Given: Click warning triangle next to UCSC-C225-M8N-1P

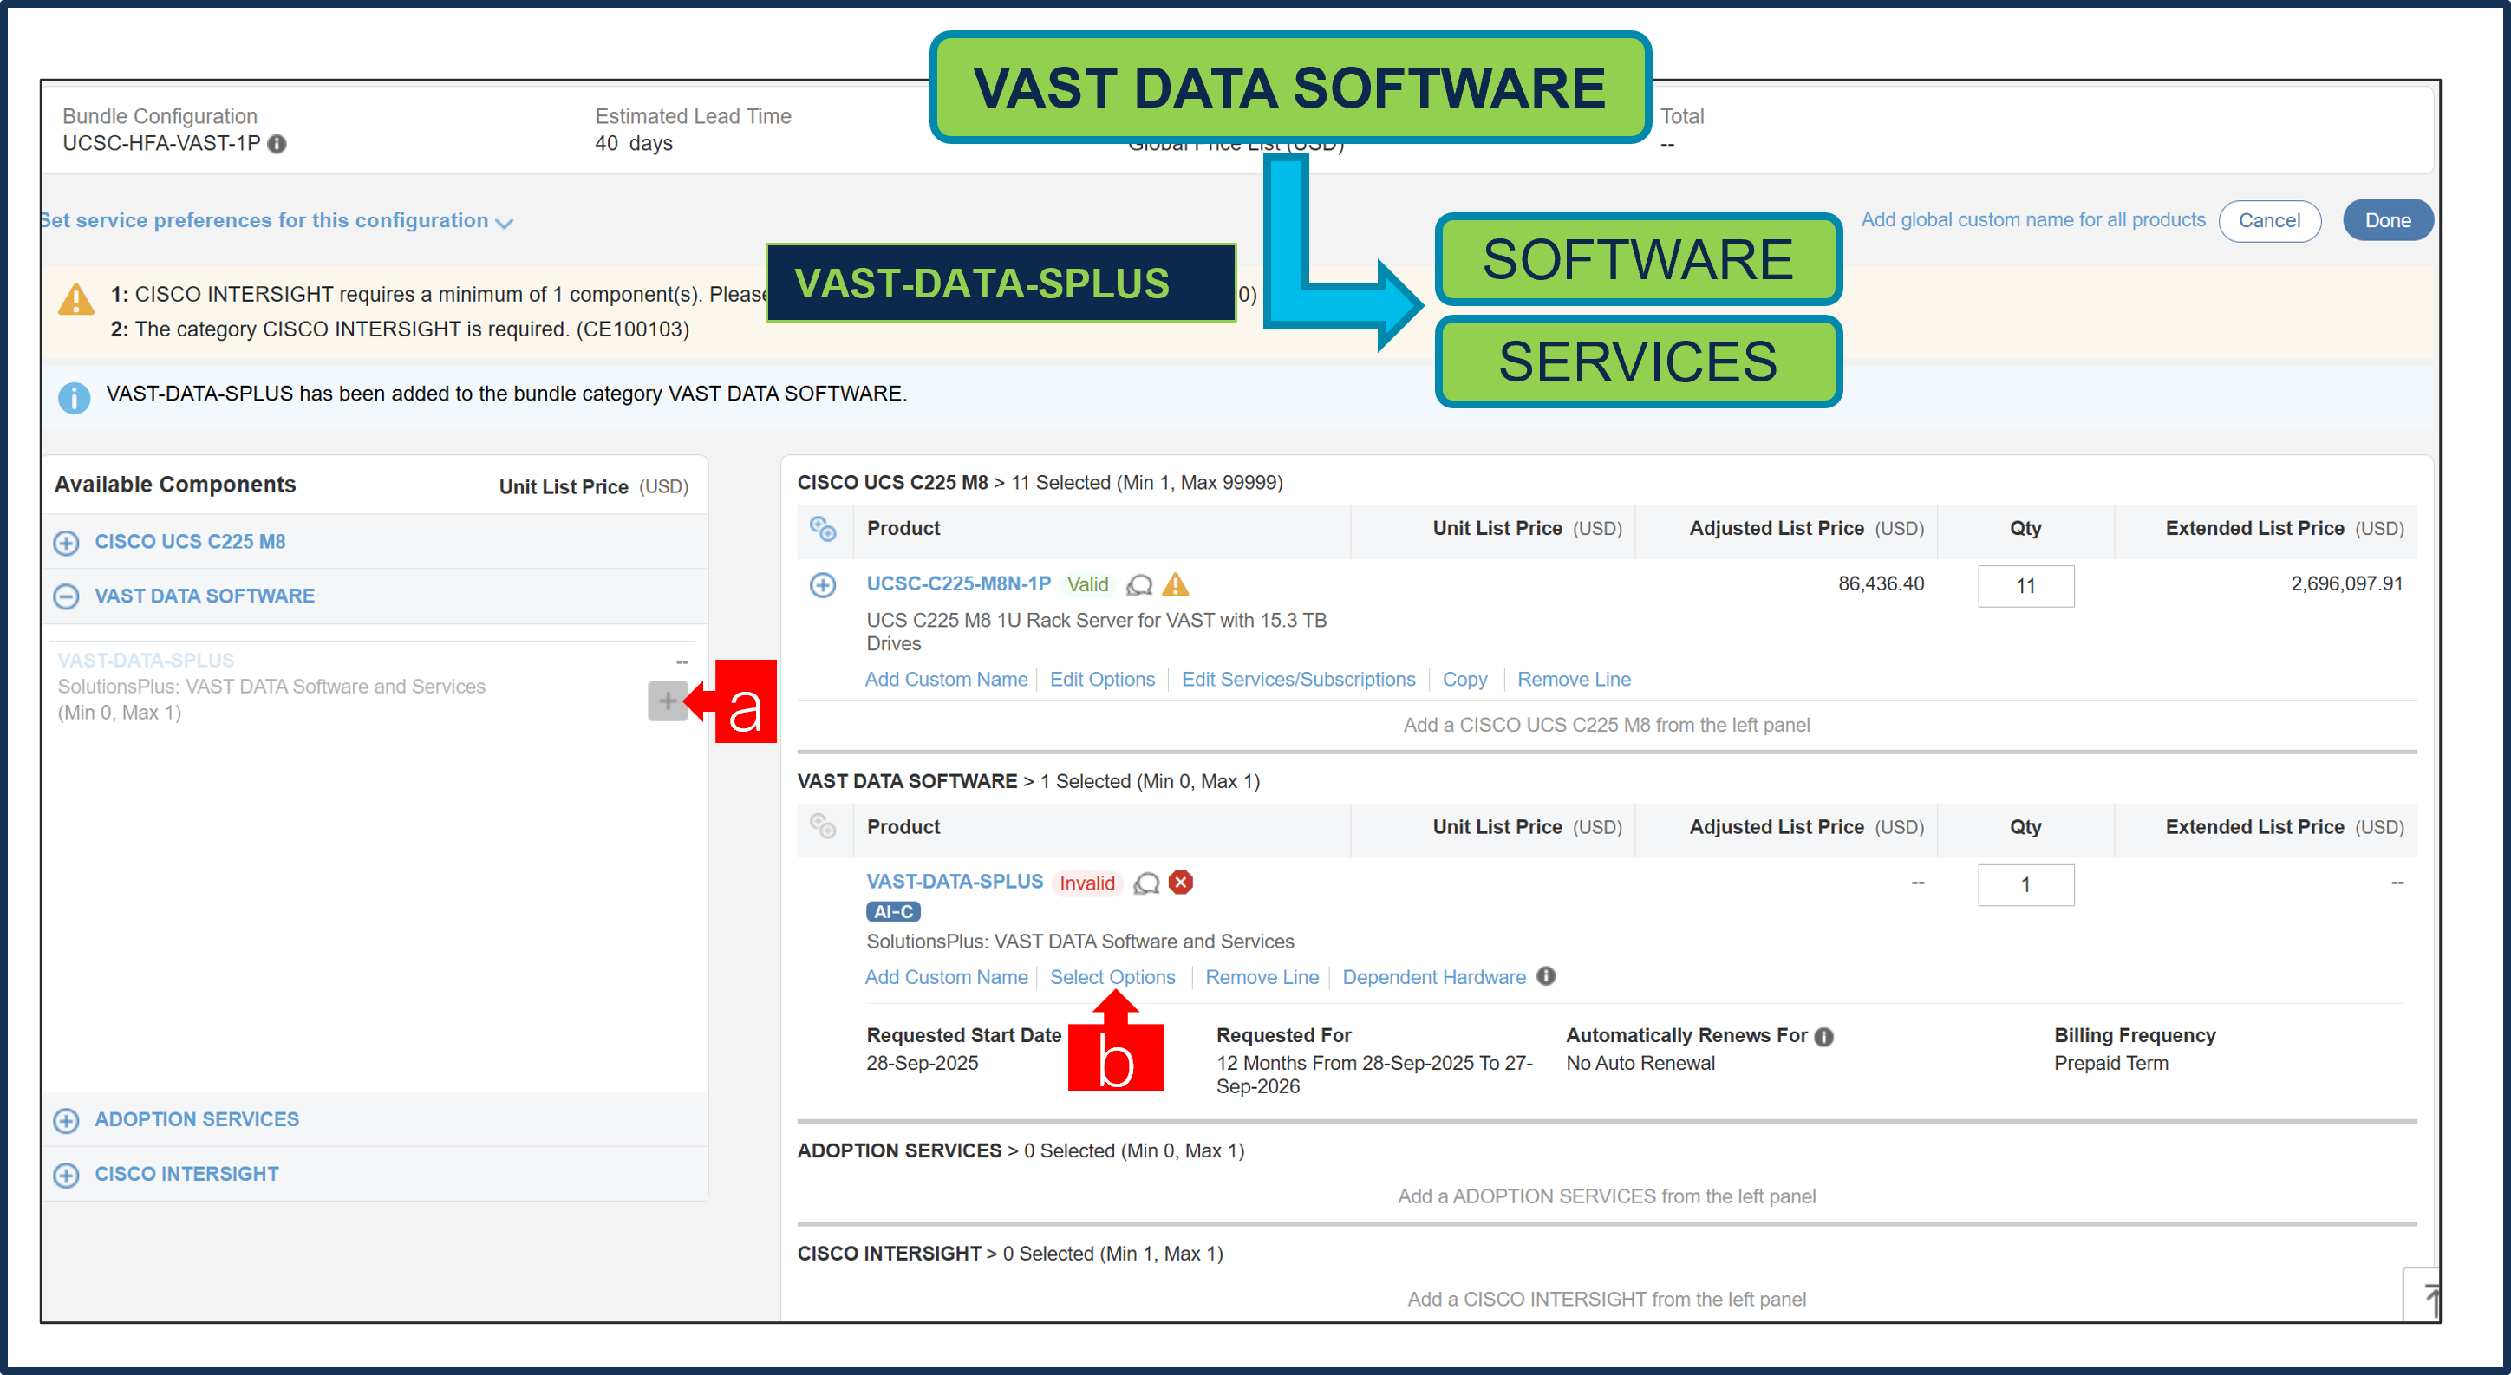Looking at the screenshot, I should [1176, 584].
